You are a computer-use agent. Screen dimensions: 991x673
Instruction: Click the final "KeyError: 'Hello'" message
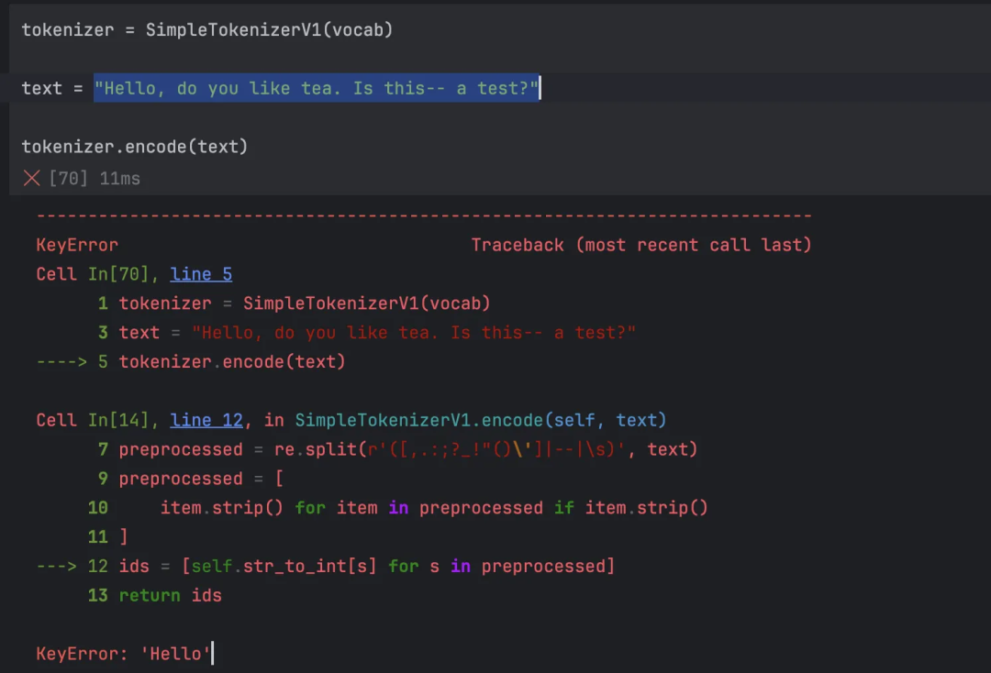click(123, 654)
